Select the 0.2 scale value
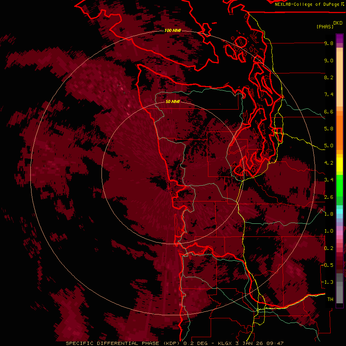The width and height of the screenshot is (346, 346). pyautogui.click(x=329, y=248)
